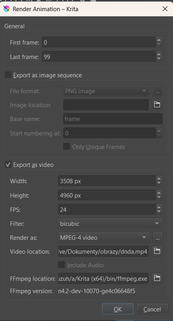Viewport: 173px width, 321px height.
Task: Confirm rendering with the OK button
Action: (x=118, y=309)
